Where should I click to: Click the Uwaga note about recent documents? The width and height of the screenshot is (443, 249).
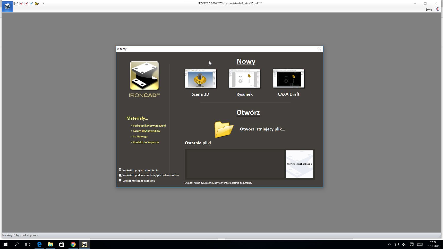click(x=218, y=183)
